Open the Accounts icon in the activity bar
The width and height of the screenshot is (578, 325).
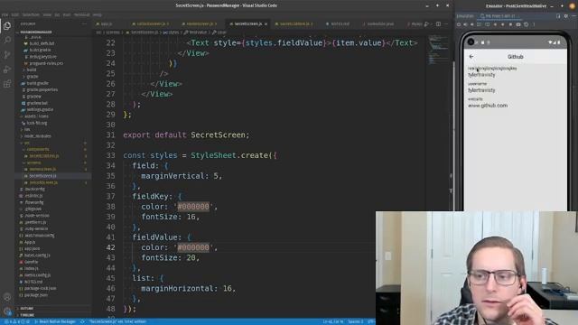[x=7, y=297]
